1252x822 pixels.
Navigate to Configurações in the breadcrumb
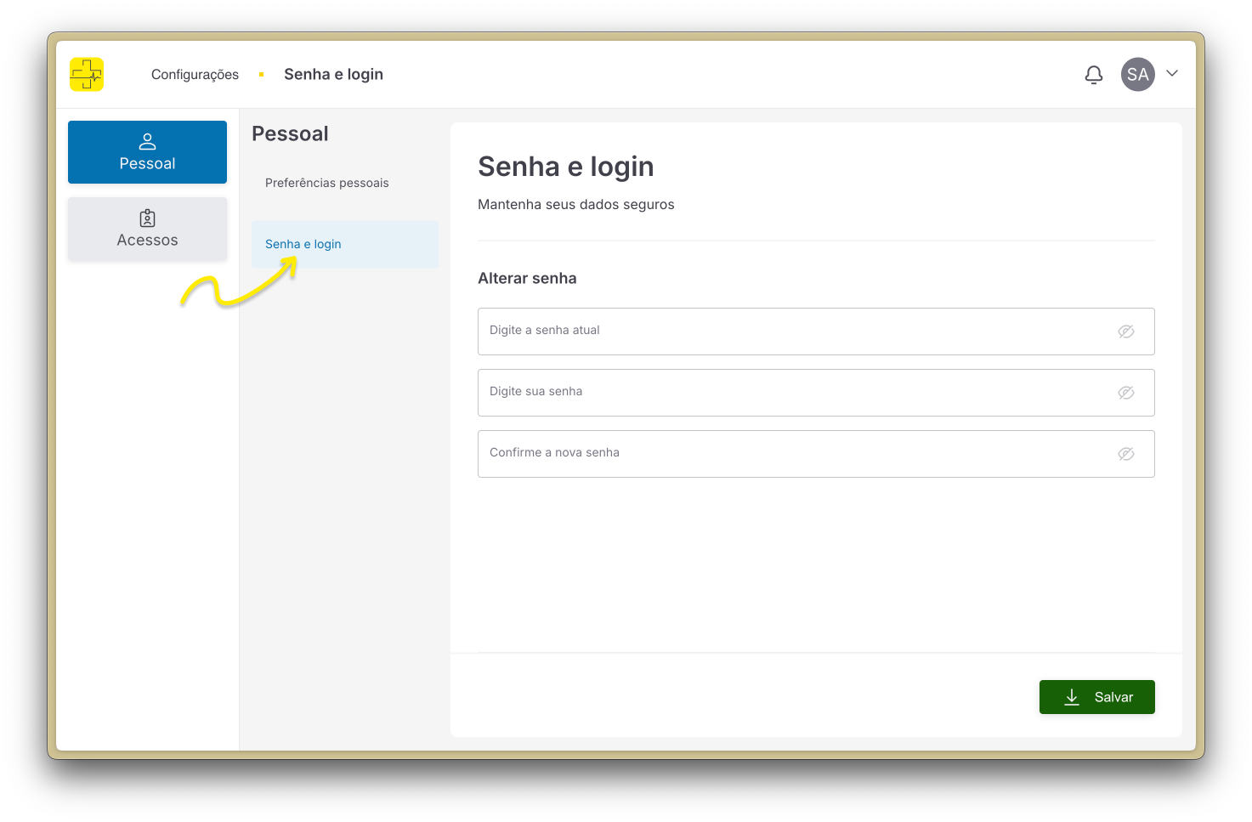click(x=195, y=74)
